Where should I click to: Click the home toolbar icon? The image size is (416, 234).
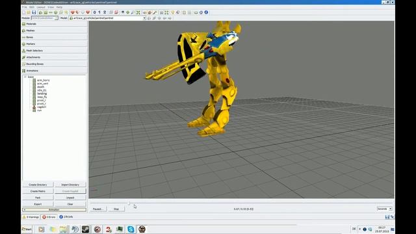[x=201, y=12]
